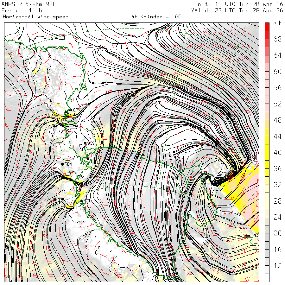Click the 'at k-index = 60' label
This screenshot has height=285, width=285.
(156, 17)
